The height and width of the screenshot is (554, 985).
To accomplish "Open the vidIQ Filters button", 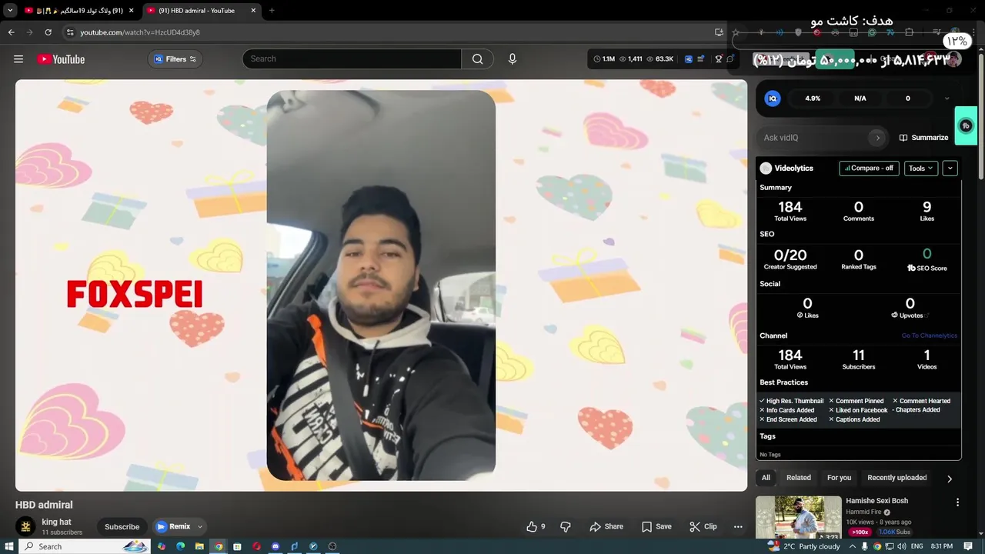I will point(175,59).
